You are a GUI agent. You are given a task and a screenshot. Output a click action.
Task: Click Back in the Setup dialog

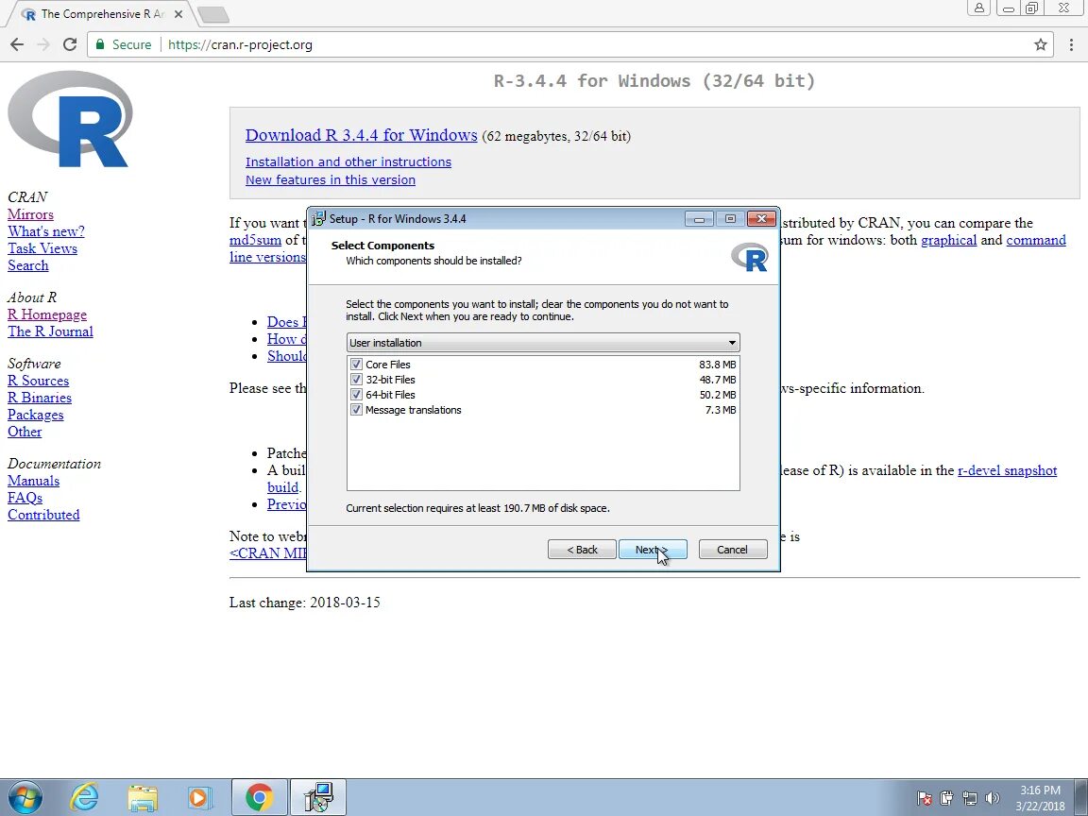[582, 550]
